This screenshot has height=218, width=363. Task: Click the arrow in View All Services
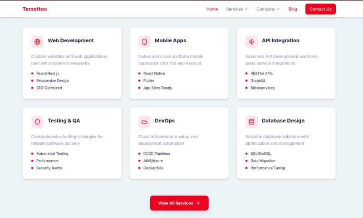[x=198, y=203]
